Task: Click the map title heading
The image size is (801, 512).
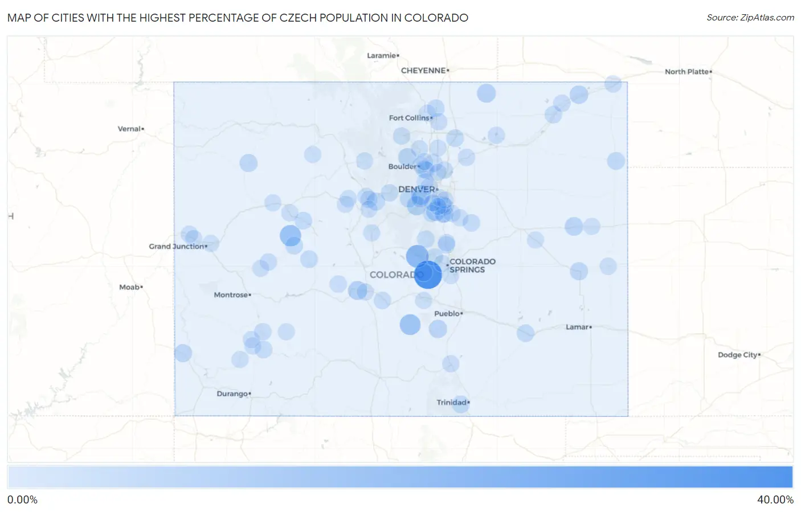Action: tap(238, 18)
